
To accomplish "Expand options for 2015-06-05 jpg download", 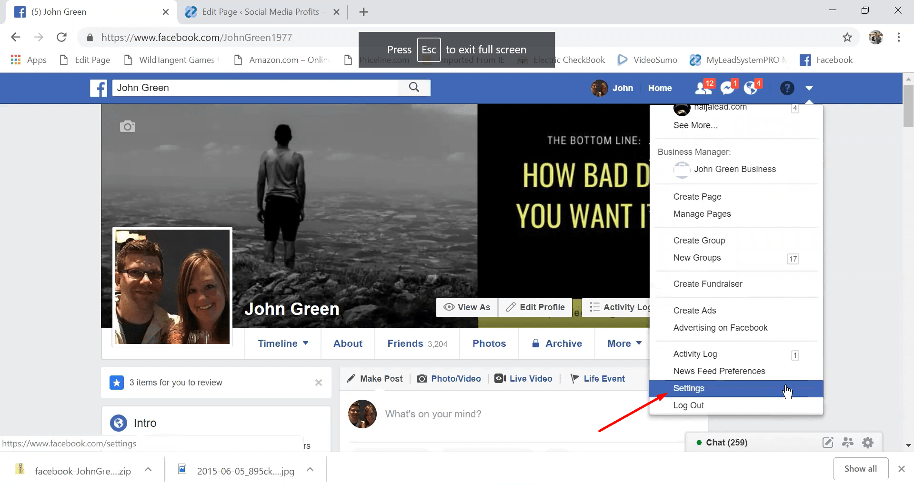I will [x=310, y=470].
